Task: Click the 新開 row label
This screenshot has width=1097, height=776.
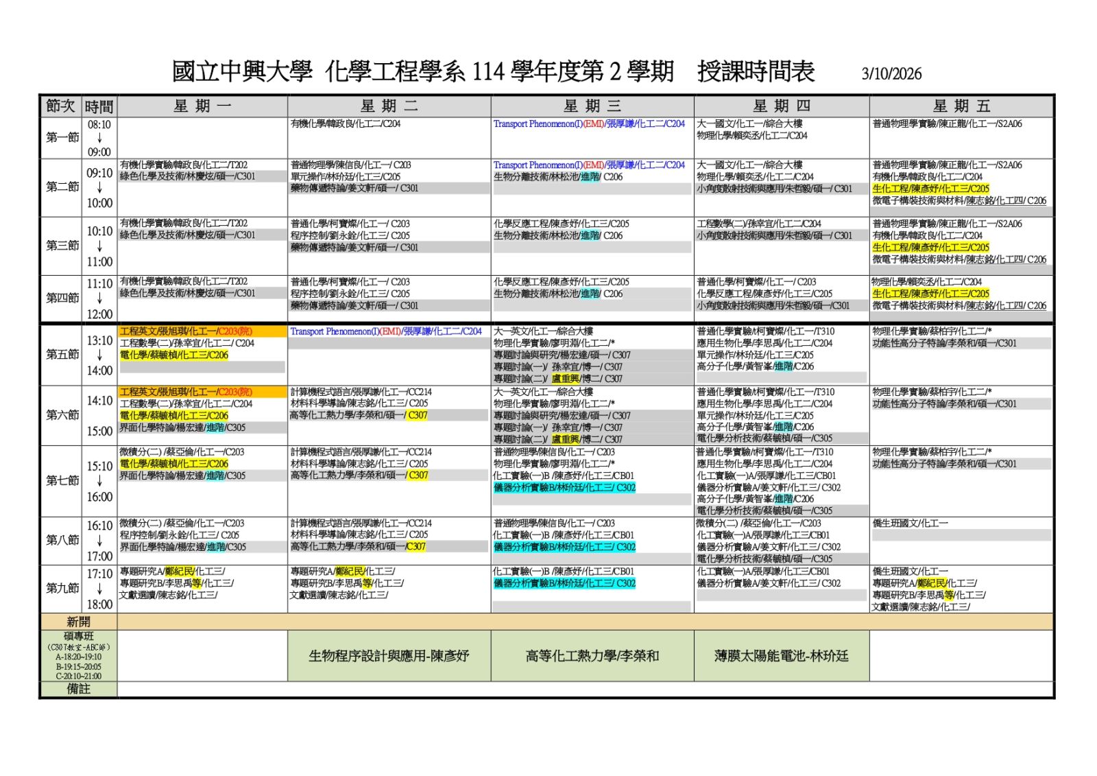Action: [78, 622]
